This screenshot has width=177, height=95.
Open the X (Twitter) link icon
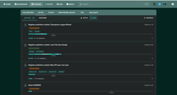[154, 4]
